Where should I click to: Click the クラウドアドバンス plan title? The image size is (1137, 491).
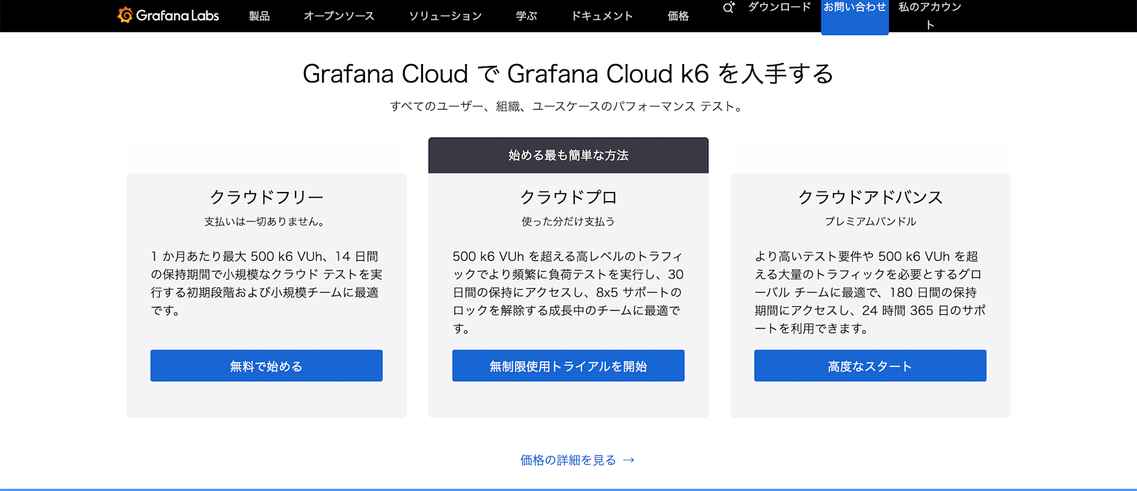coord(870,197)
